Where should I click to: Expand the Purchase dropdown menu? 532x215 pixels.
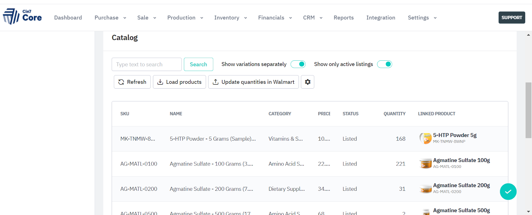coord(110,18)
